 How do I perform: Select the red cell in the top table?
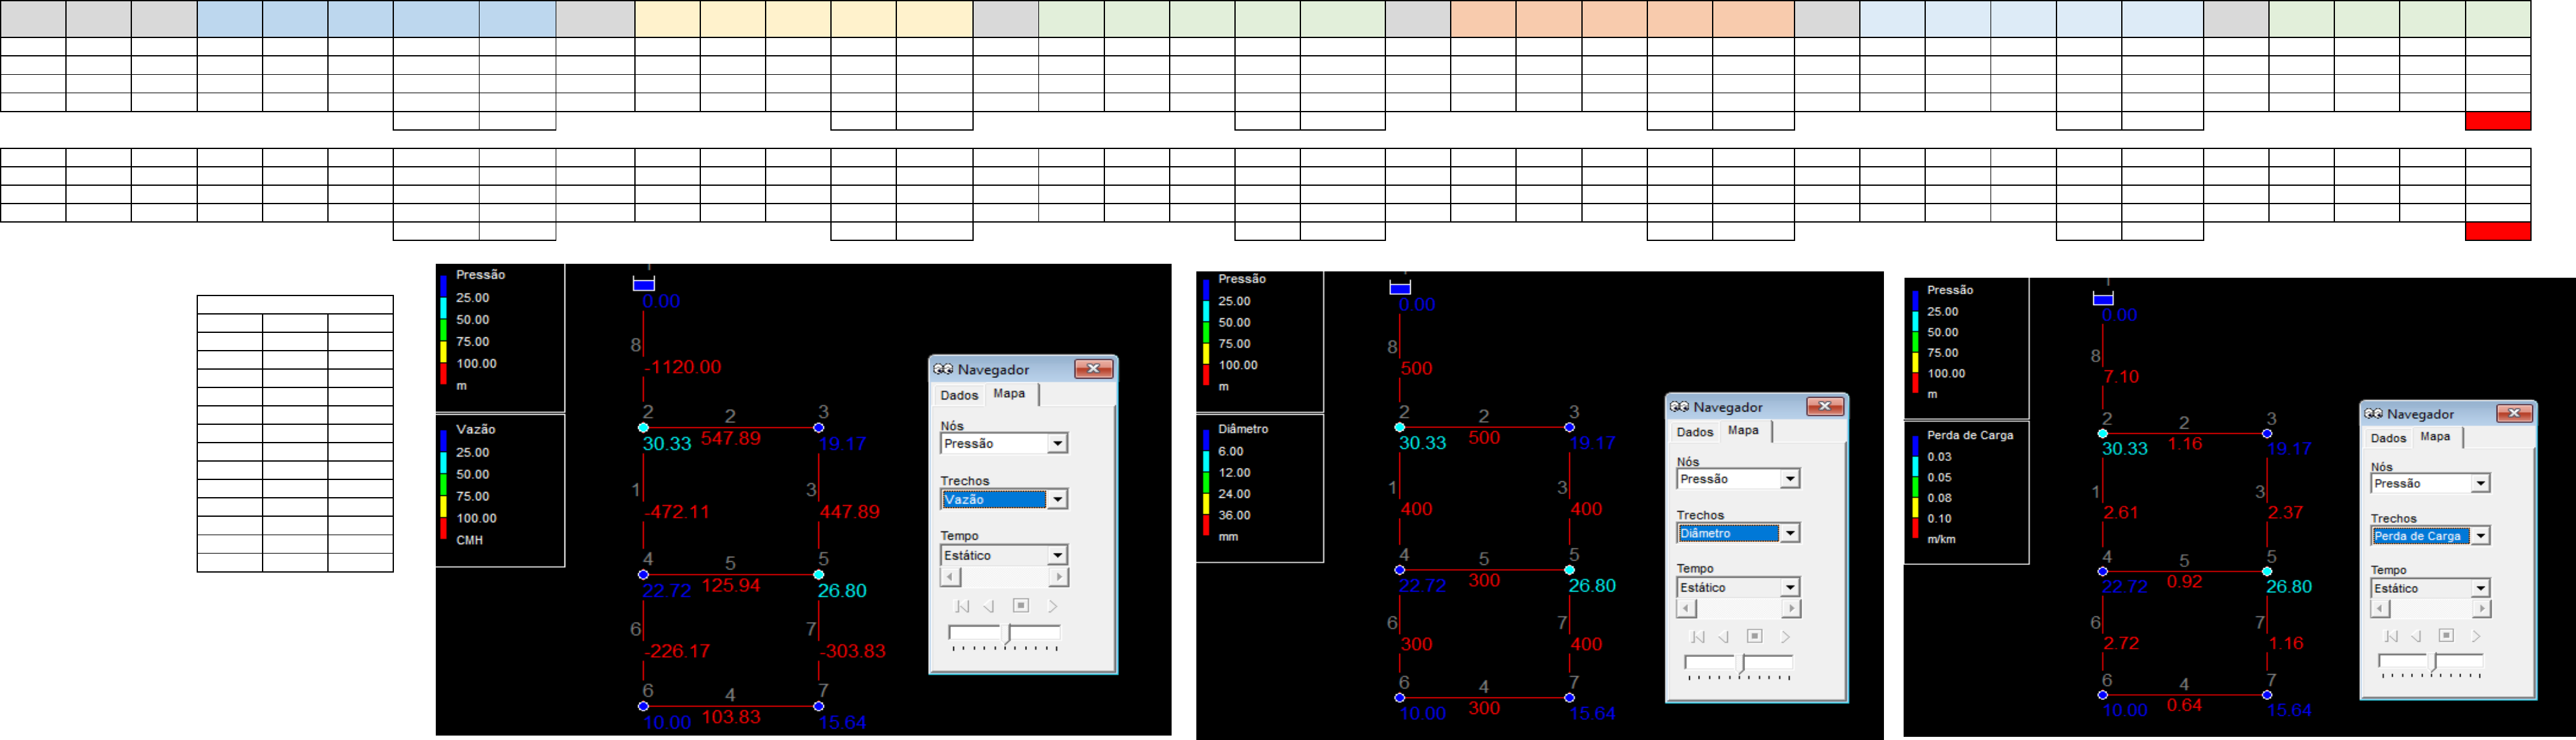2497,121
